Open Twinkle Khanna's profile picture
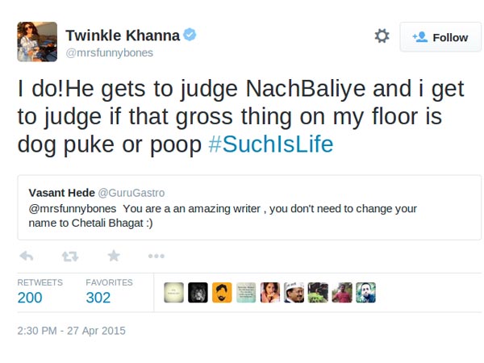Screen dimensions: 484x363 [37, 43]
